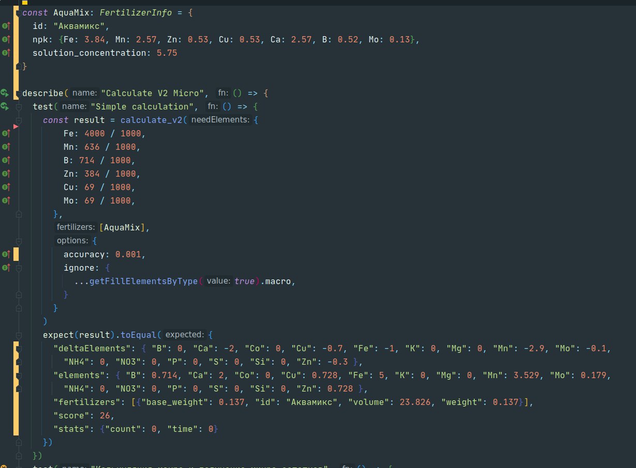
Task: Click the id string "Аквамикс" in AquaMix
Action: click(79, 26)
